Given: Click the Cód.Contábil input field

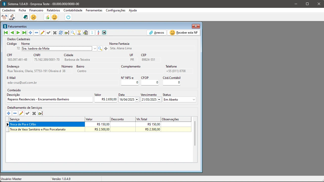Looking at the screenshot, I should coord(171,82).
